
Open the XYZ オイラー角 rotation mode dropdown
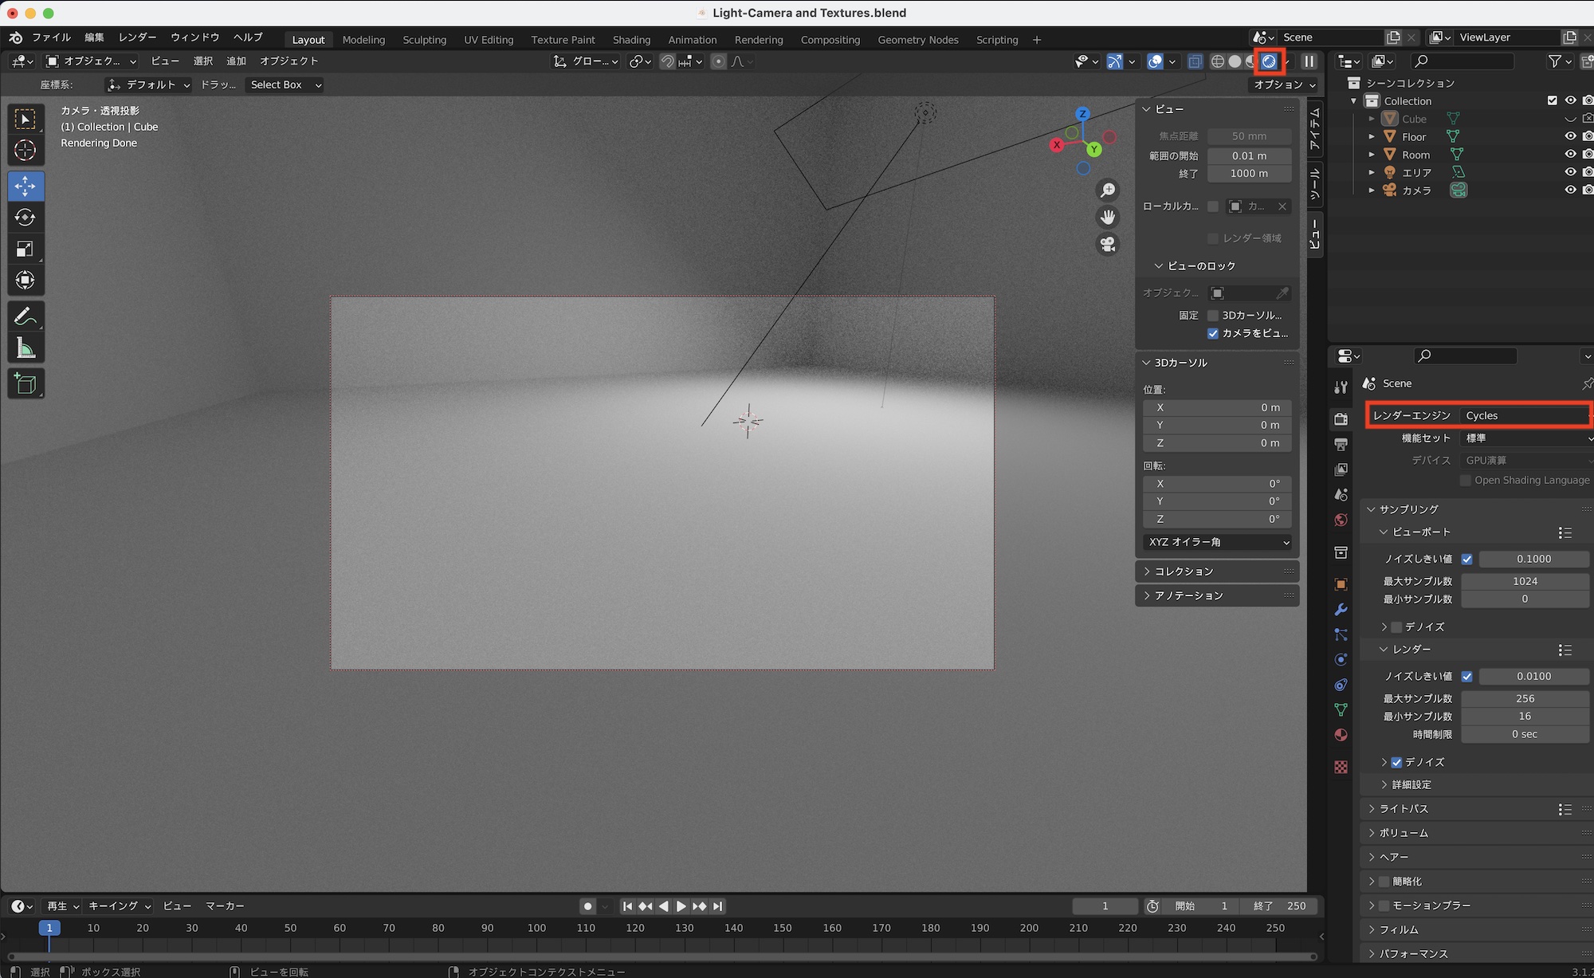point(1217,542)
